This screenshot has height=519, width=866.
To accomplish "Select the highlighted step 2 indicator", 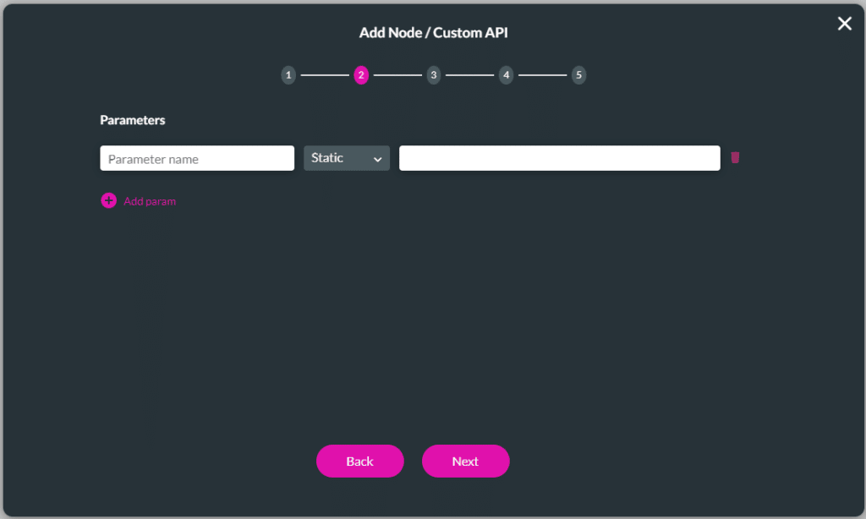I will [x=361, y=74].
